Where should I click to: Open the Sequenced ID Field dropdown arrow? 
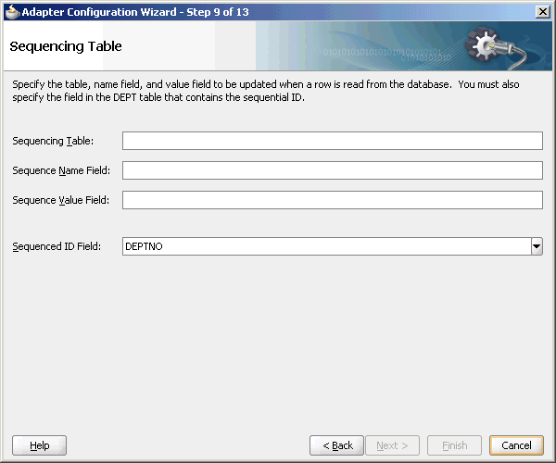click(537, 246)
